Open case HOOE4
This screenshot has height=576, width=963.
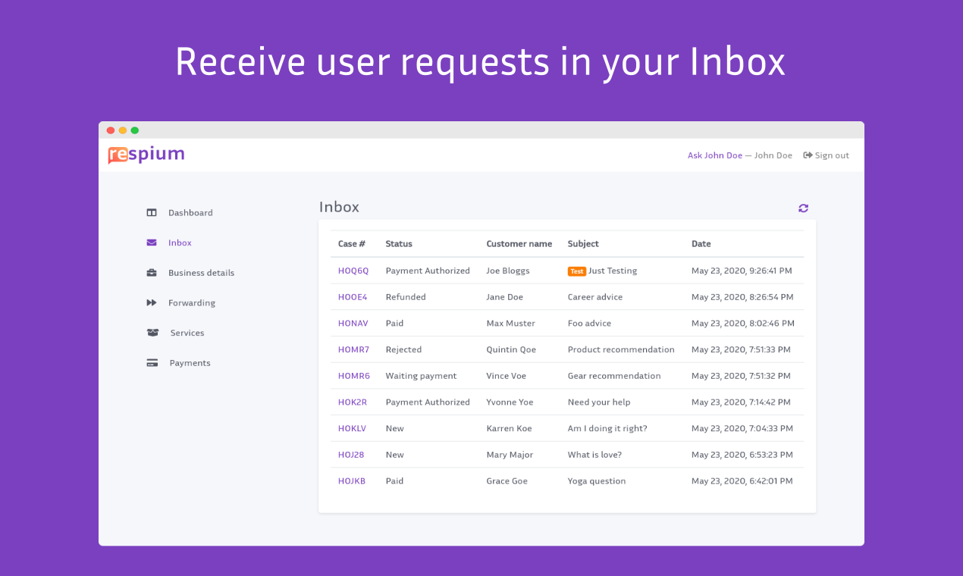pyautogui.click(x=353, y=297)
